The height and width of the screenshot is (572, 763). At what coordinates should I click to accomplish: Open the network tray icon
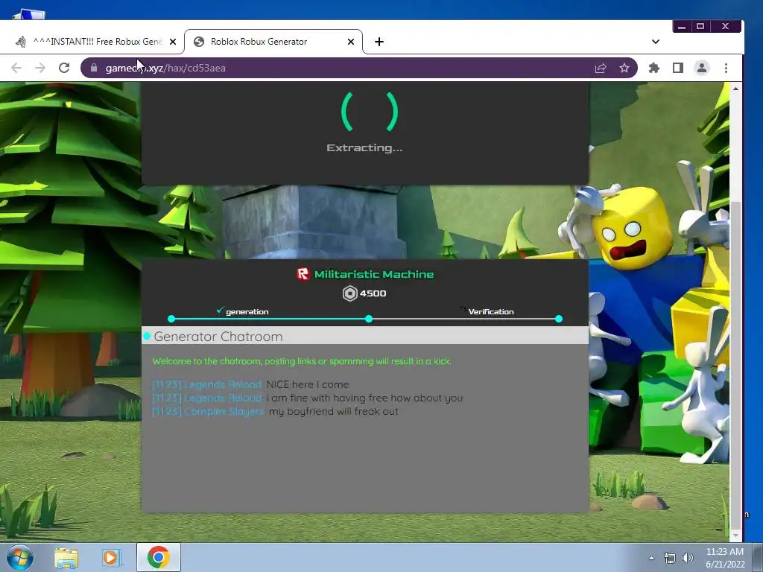[x=670, y=559]
